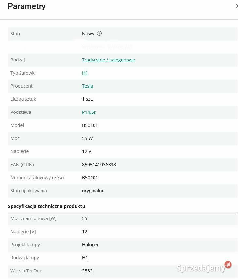
Task: Click the 1 szt. quantity value
Action: tap(88, 99)
